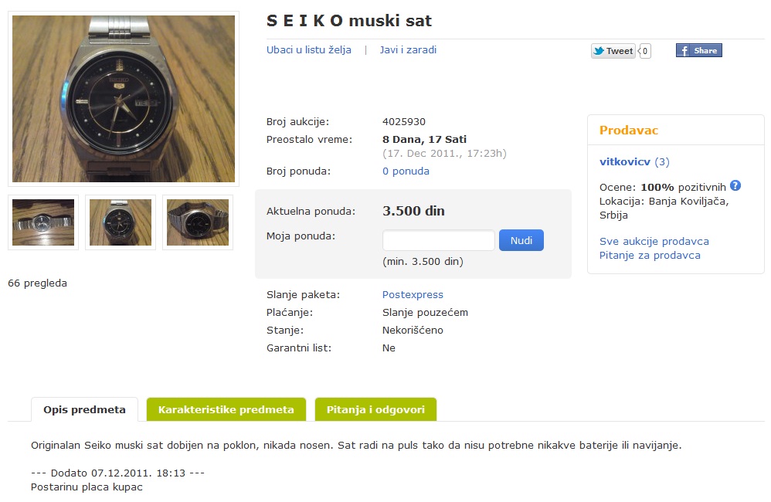Open the Pitanja i odgovori tab
Screen dimensions: 771x502
pos(375,409)
